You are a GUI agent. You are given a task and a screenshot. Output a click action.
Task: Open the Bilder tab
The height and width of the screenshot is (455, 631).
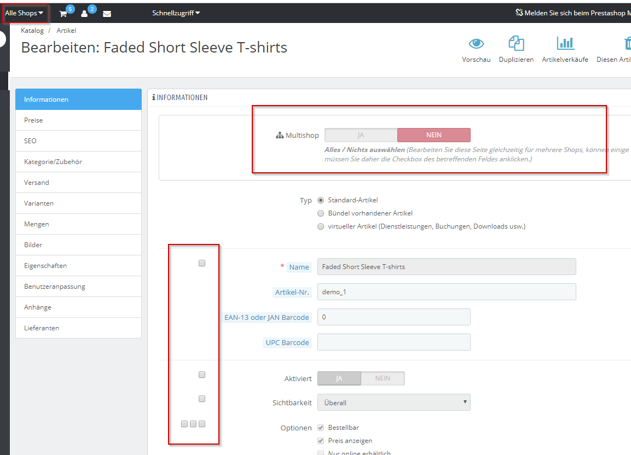coord(78,245)
